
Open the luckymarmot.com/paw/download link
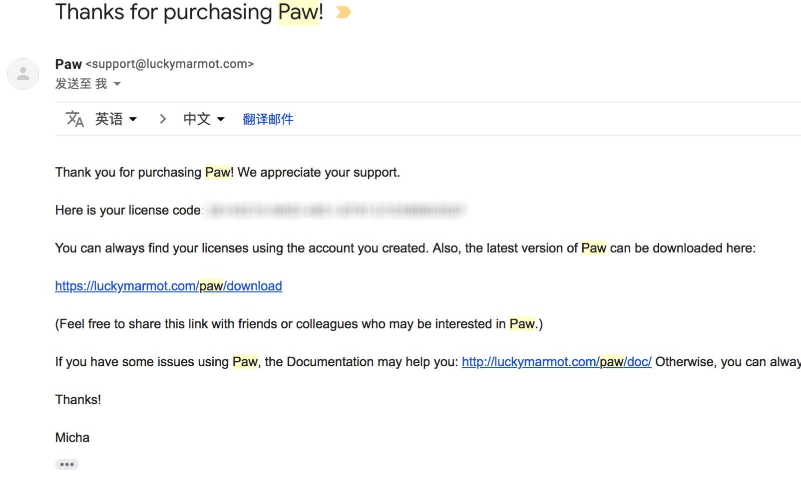168,286
